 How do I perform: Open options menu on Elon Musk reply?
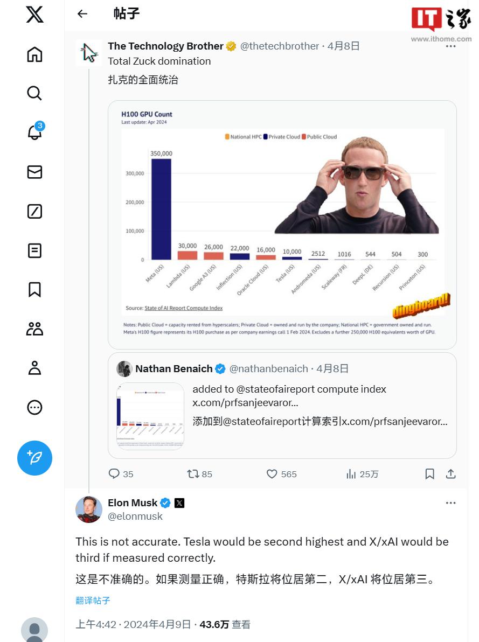coord(451,503)
